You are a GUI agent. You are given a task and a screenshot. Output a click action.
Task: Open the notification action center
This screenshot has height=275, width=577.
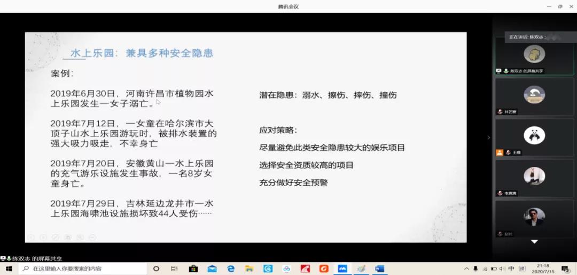[x=565, y=269]
